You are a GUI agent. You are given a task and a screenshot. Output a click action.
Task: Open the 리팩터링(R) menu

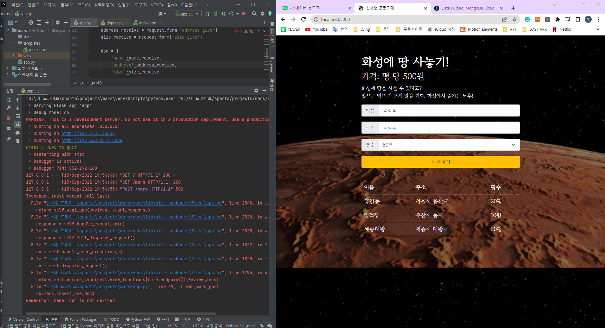point(104,5)
